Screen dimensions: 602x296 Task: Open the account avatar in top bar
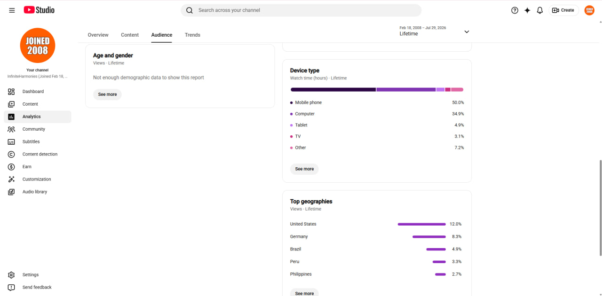coord(589,10)
